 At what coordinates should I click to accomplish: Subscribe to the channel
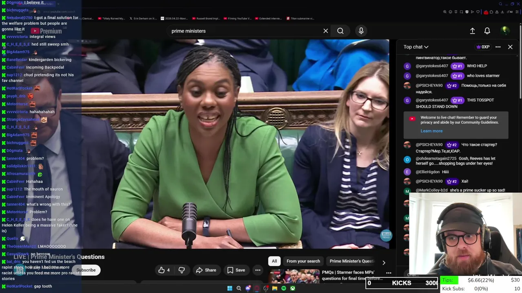pos(86,270)
